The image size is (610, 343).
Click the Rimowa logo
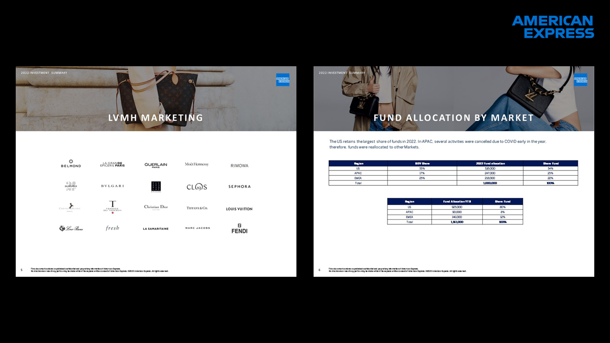239,166
